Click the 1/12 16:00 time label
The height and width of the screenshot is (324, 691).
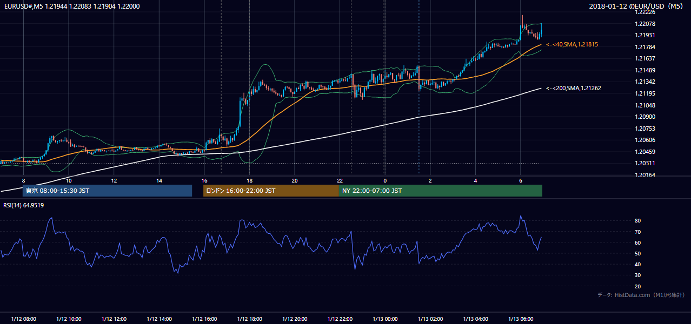tap(204, 319)
